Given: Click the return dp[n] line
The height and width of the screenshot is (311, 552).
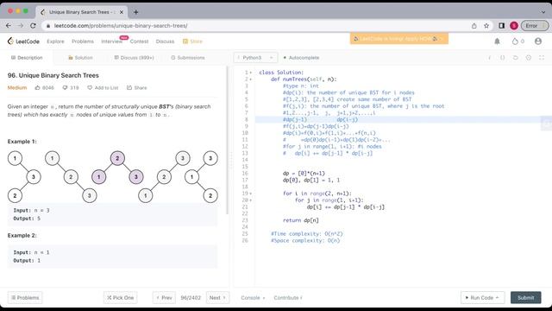Looking at the screenshot, I should click(x=301, y=220).
